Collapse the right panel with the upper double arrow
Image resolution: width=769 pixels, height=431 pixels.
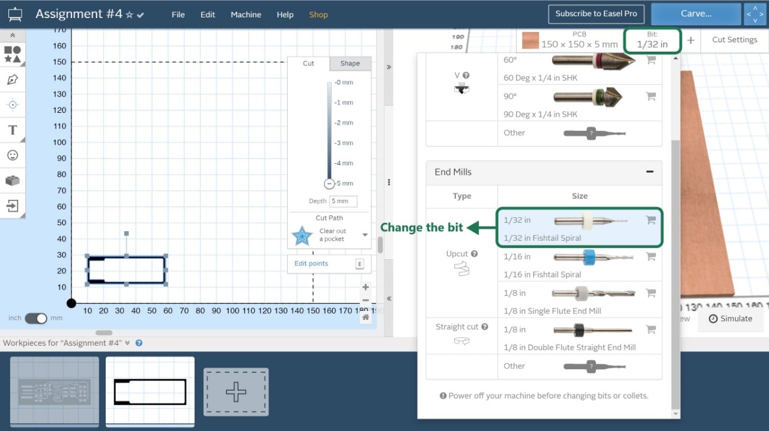pyautogui.click(x=389, y=67)
